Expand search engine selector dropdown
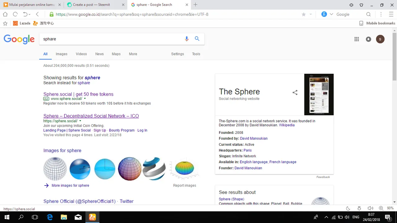397x223 pixels. [x=331, y=14]
